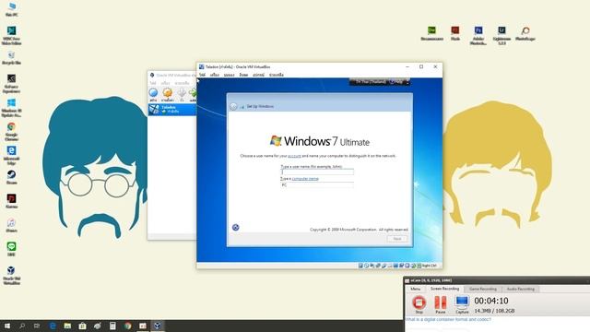Viewport: 590px width, 332px height.
Task: Open Google Chrome desktop icon
Action: (11, 132)
